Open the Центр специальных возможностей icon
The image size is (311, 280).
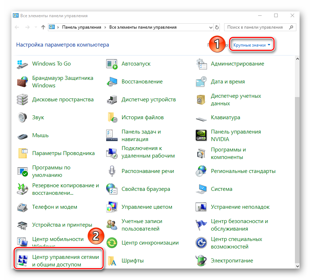pyautogui.click(x=201, y=243)
